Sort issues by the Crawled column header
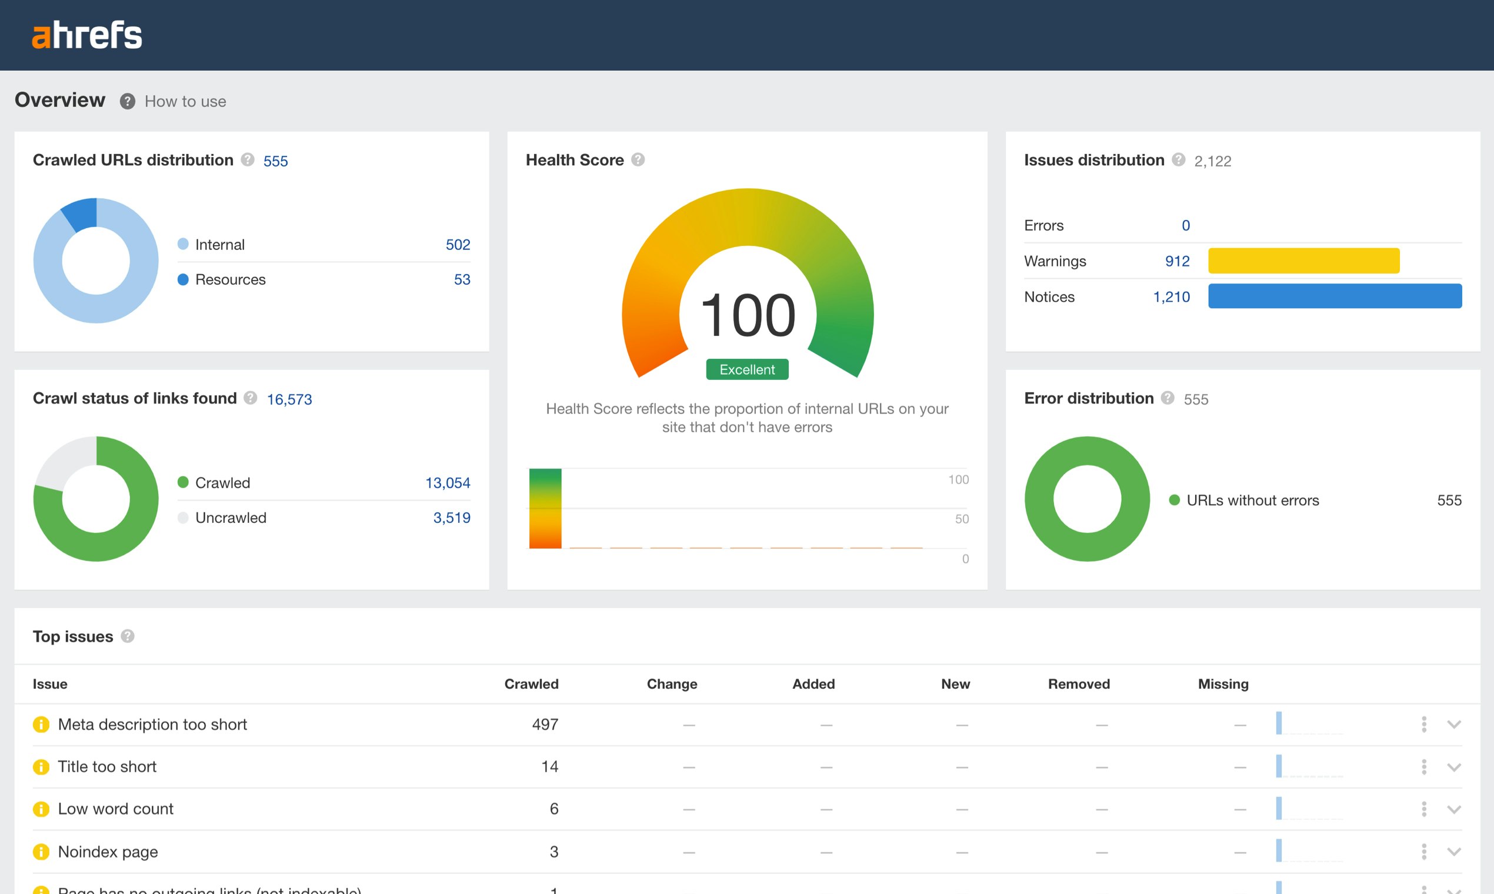The height and width of the screenshot is (894, 1494). click(x=531, y=684)
